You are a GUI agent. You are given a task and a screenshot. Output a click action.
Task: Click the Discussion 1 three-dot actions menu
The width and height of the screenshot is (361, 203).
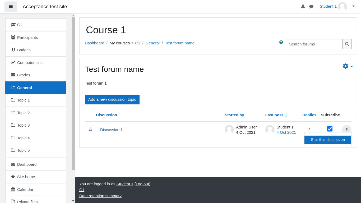[x=347, y=130]
